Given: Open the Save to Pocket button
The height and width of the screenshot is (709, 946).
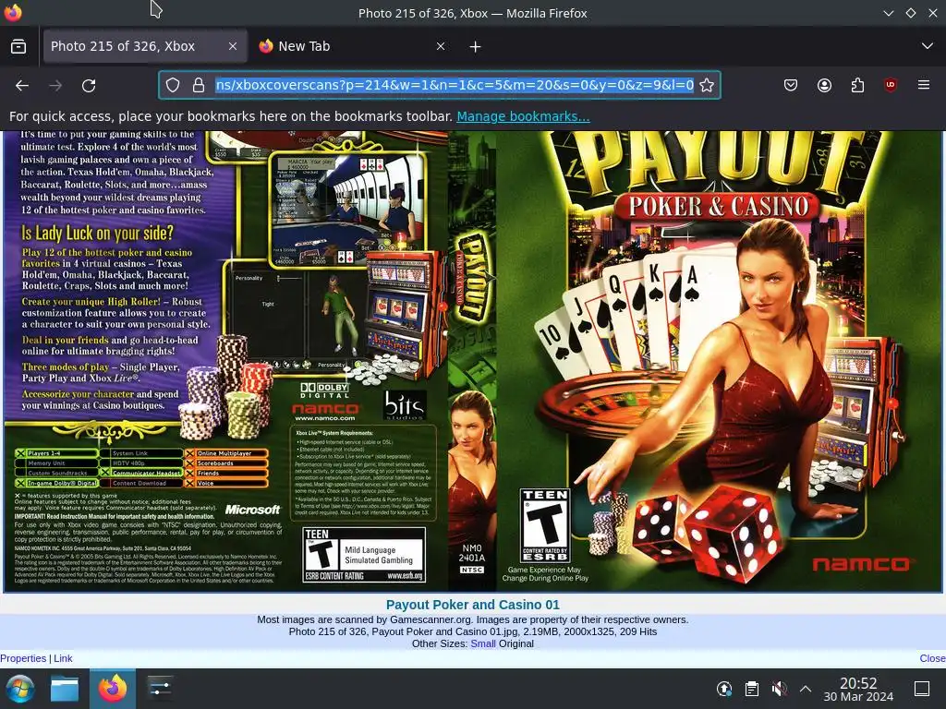Looking at the screenshot, I should click(791, 85).
